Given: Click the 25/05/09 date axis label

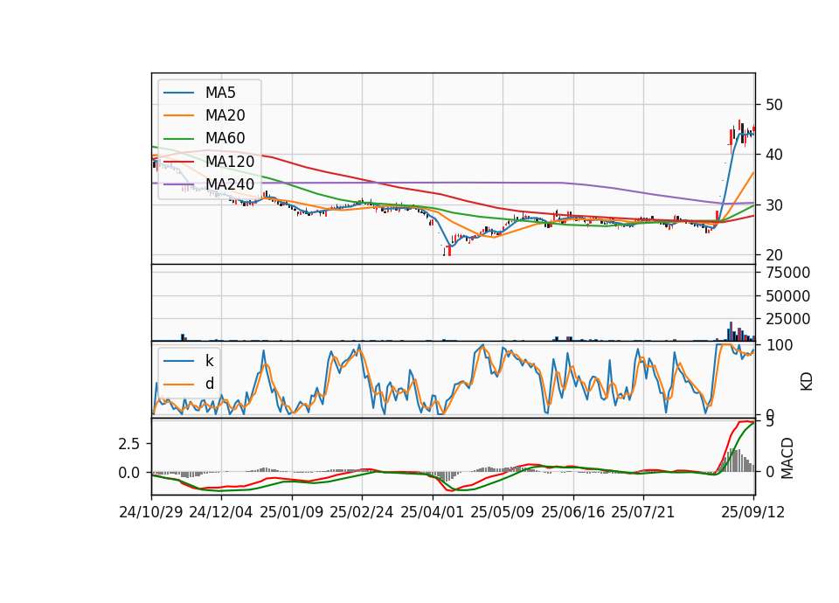Looking at the screenshot, I should [503, 512].
